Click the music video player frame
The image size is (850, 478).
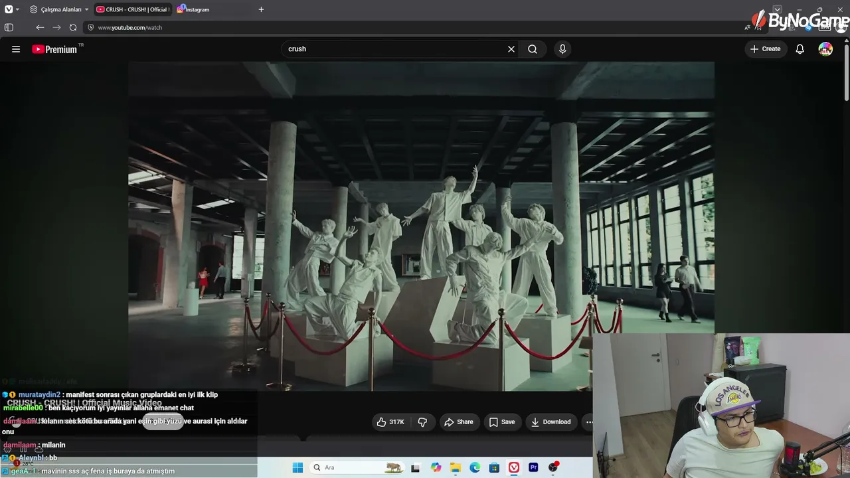[x=421, y=226]
